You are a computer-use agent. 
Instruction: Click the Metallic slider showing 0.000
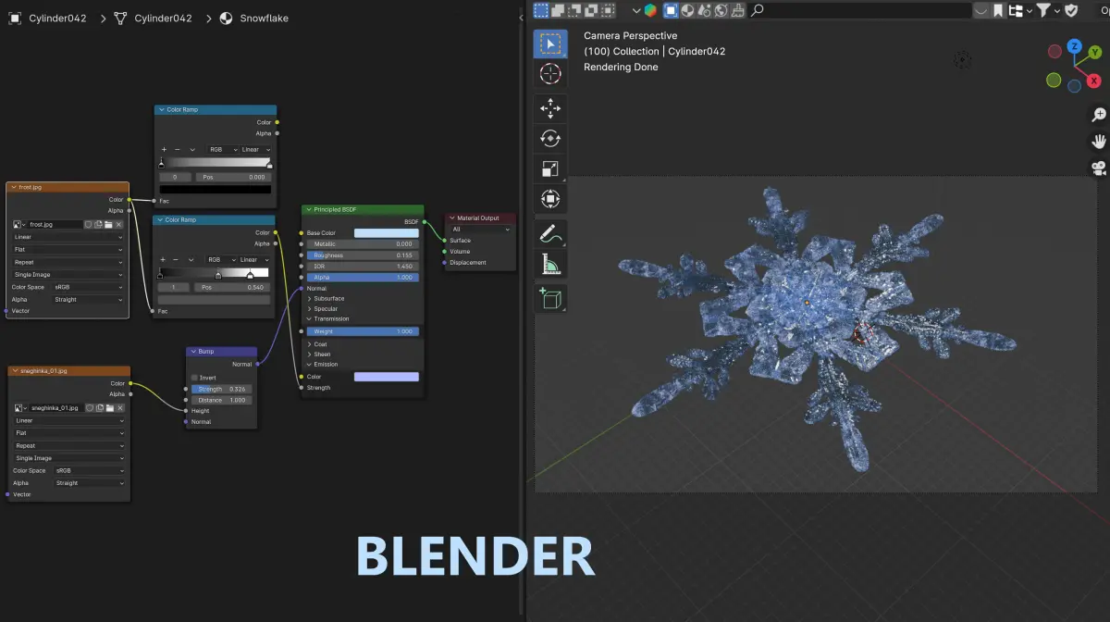pos(363,244)
